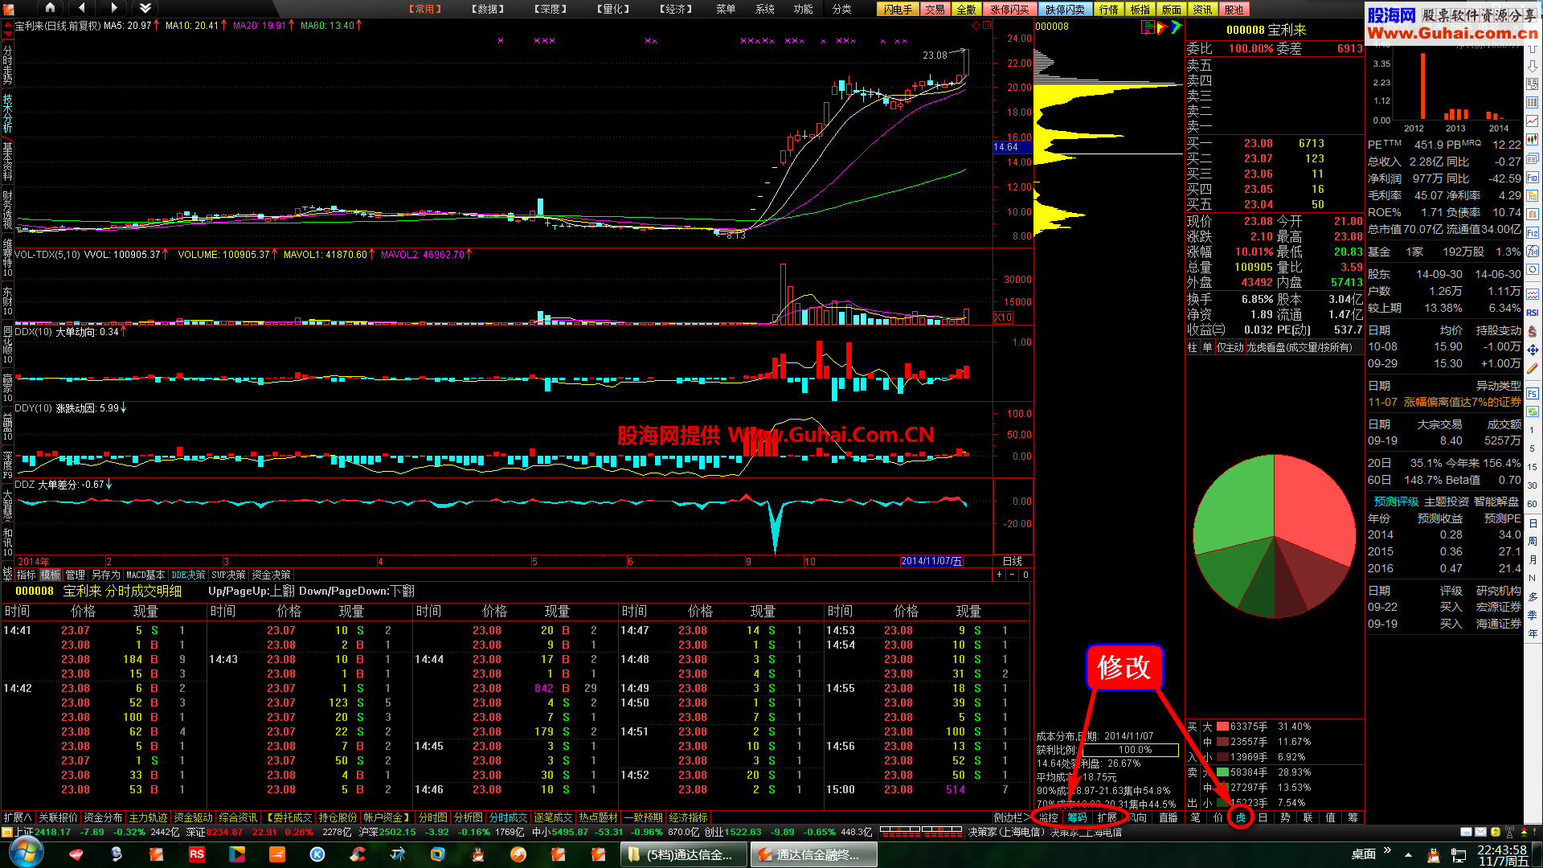1543x868 pixels.
Task: Select the SUP决策 template
Action: tap(229, 575)
